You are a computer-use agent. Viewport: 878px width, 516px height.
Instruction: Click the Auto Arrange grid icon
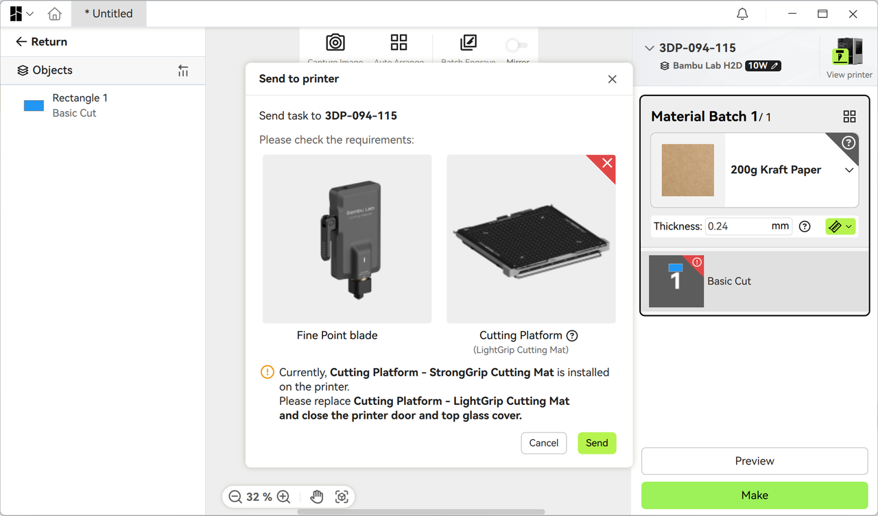coord(399,42)
